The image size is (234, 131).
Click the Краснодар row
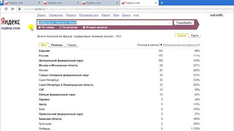click(x=119, y=124)
